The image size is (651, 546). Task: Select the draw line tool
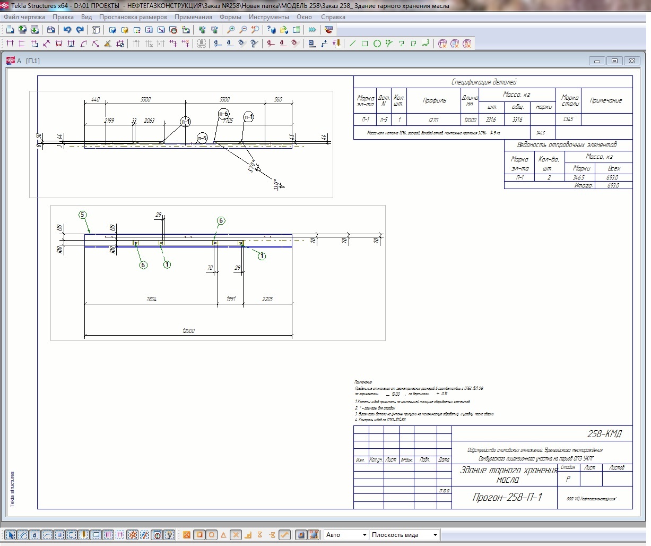tap(352, 44)
